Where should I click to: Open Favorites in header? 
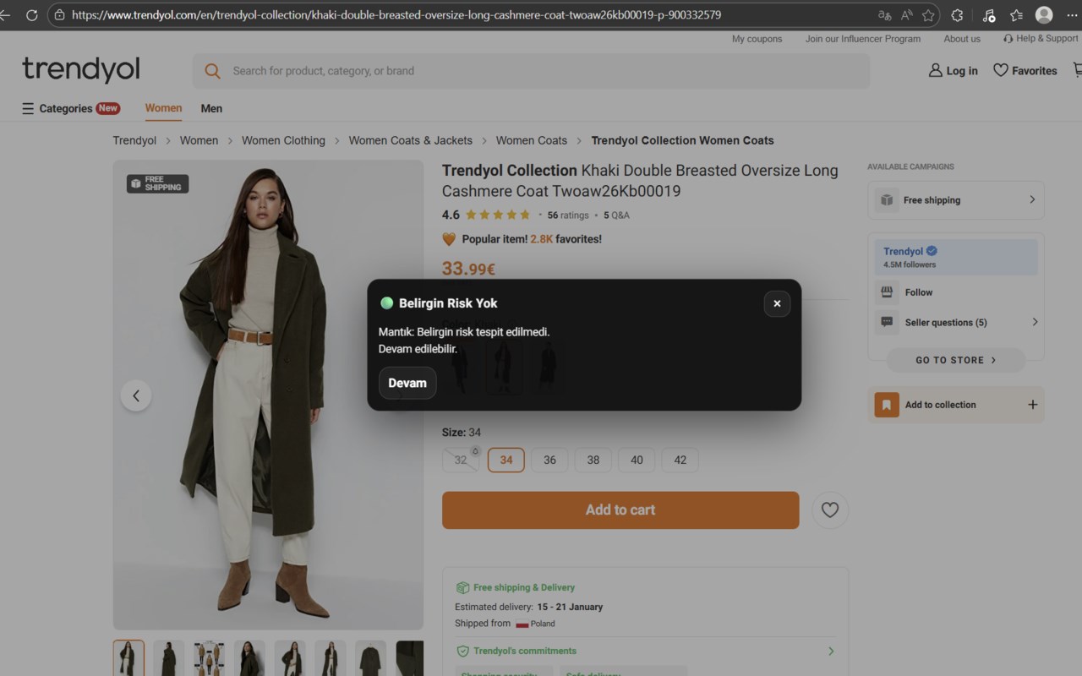(1025, 71)
